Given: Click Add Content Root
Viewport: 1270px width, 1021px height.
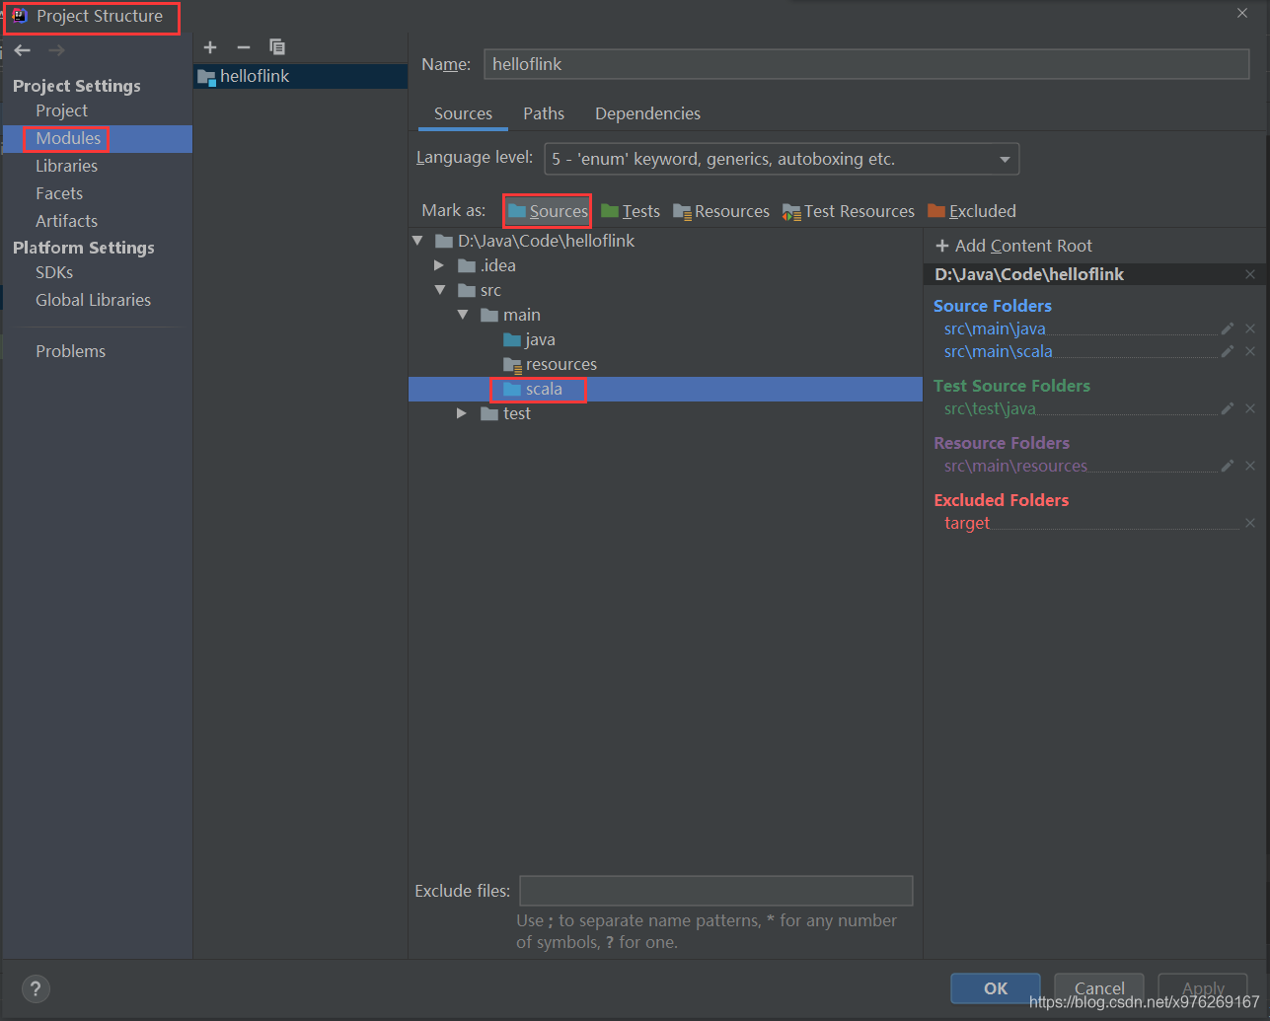Looking at the screenshot, I should pyautogui.click(x=1014, y=246).
